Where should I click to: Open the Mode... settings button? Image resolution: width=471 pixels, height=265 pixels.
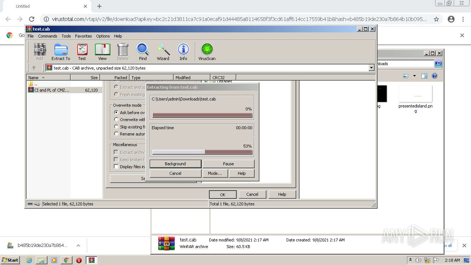pos(215,173)
